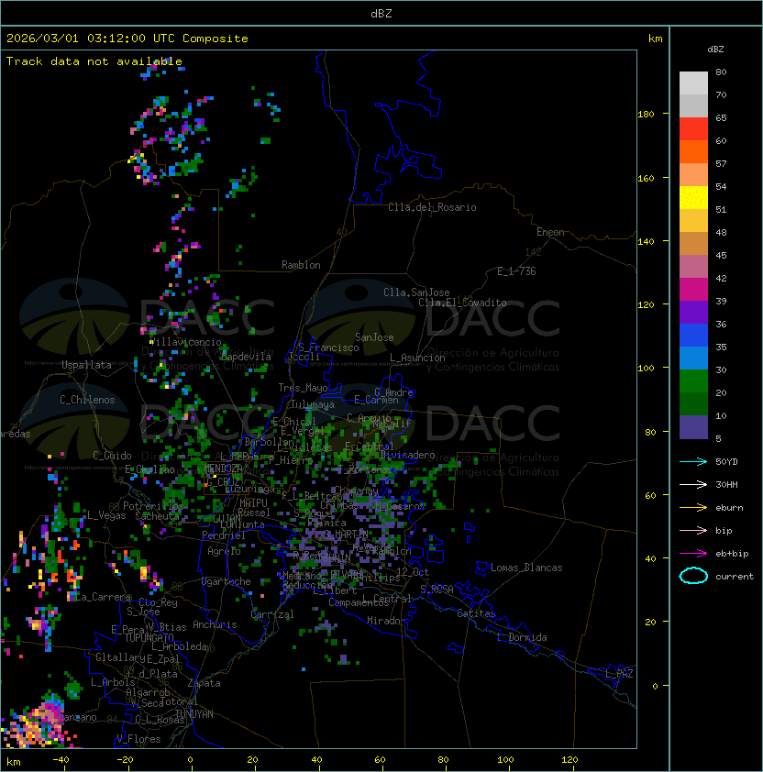Click the magenta eb+bip arrow legend icon
Screen dimensions: 763x772
693,554
